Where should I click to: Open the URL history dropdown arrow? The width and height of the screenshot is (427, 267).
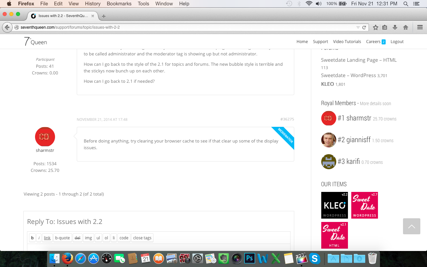point(358,27)
